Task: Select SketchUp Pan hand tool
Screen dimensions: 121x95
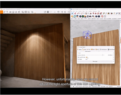Action: (x=114, y=13)
